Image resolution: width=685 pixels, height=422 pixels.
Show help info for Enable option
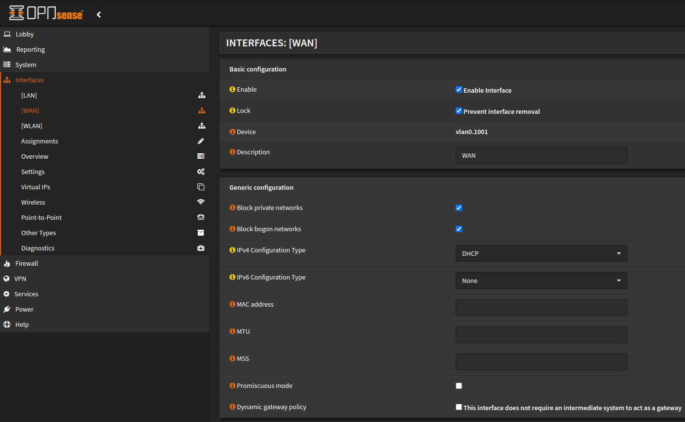[x=232, y=89]
